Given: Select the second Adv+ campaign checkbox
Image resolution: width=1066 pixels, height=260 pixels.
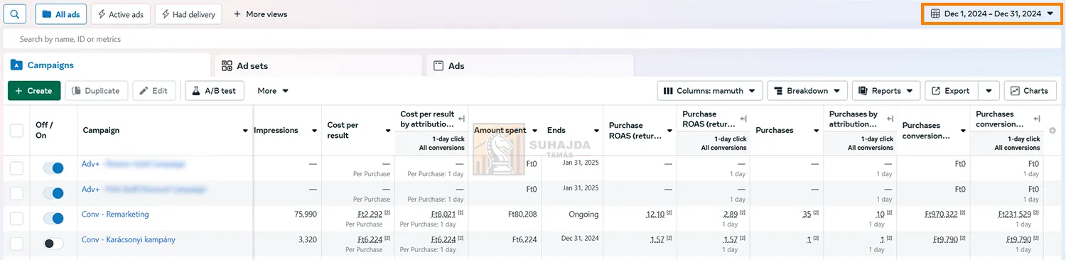Looking at the screenshot, I should click(x=16, y=193).
